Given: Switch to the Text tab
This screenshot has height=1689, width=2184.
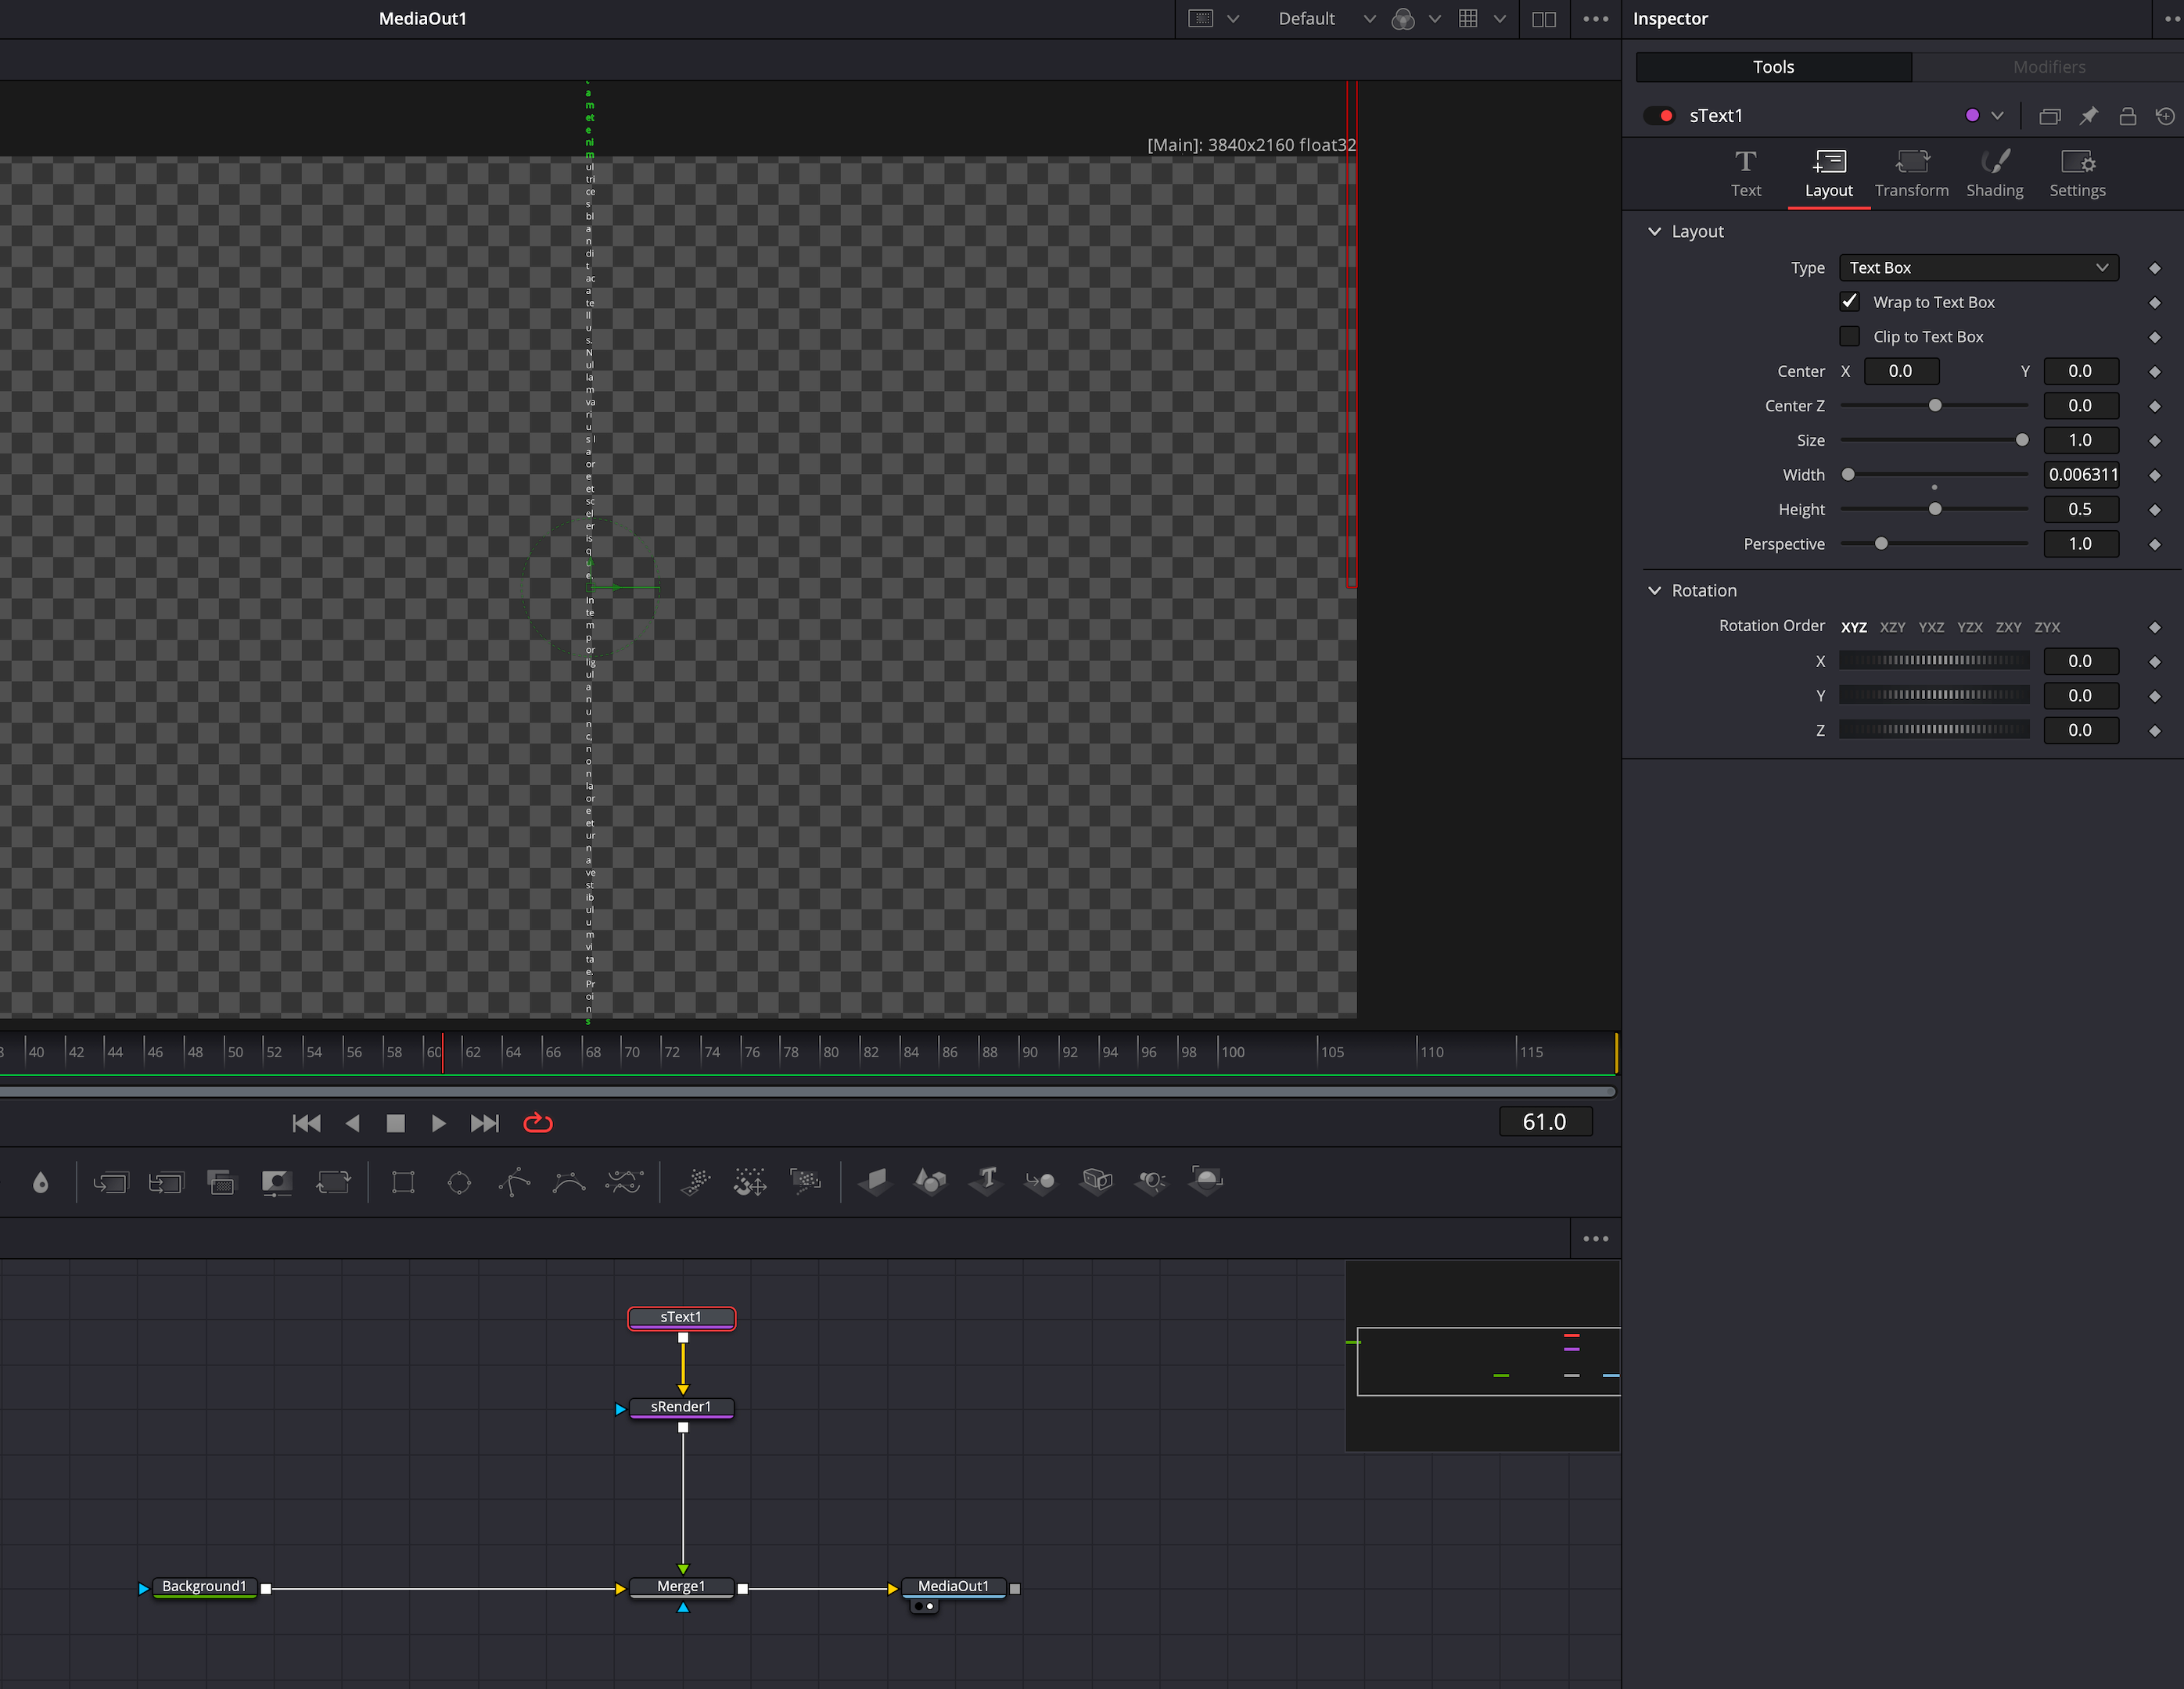Looking at the screenshot, I should (x=1746, y=174).
